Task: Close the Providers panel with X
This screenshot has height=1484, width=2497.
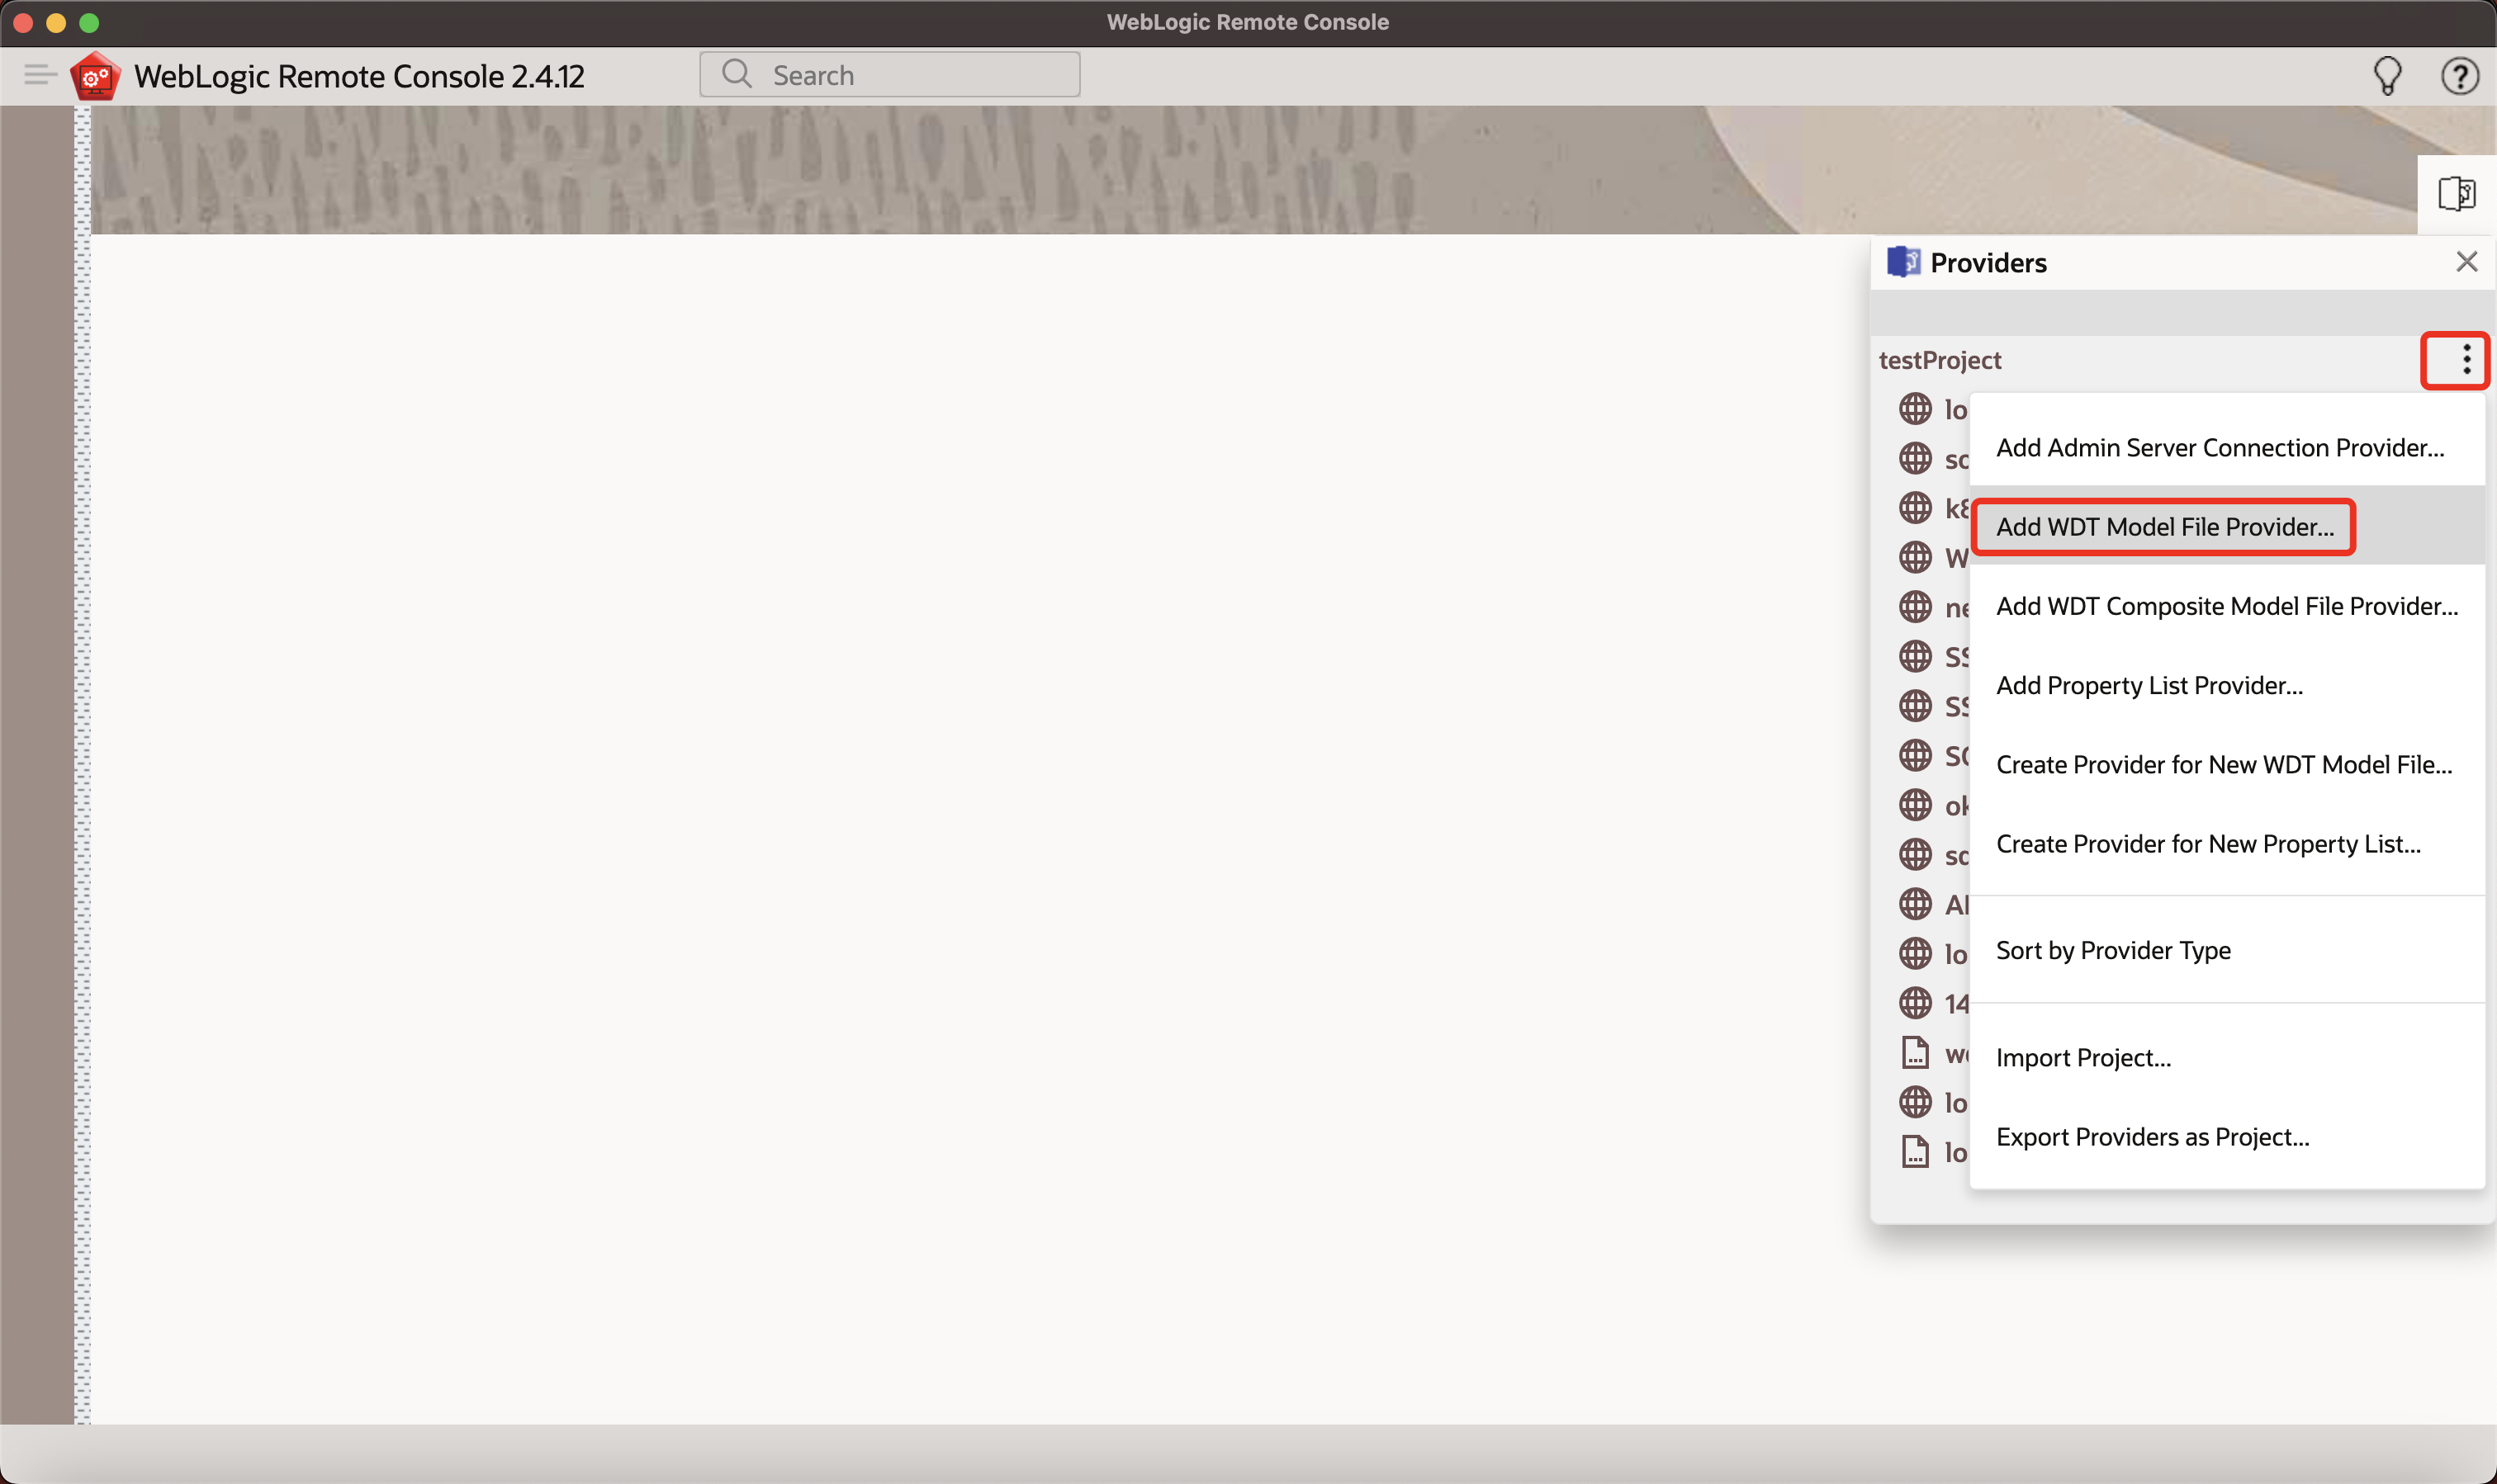Action: (2466, 262)
